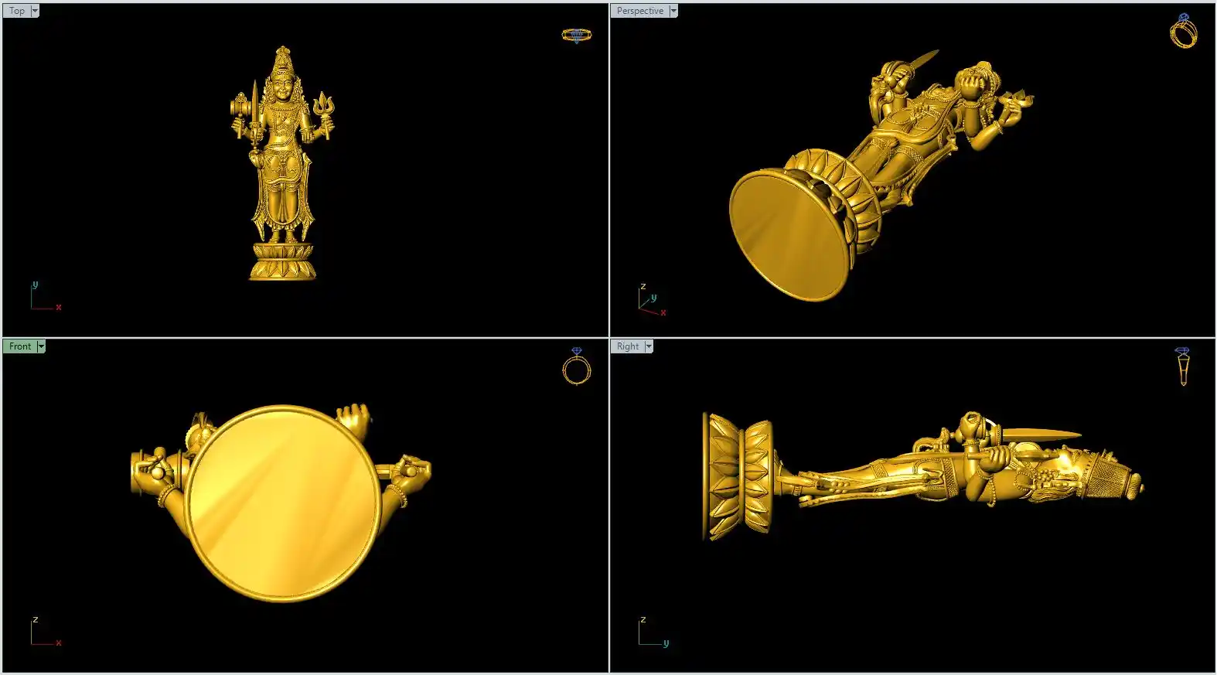This screenshot has width=1217, height=675.
Task: Click the Front viewport title label
Action: tap(20, 346)
